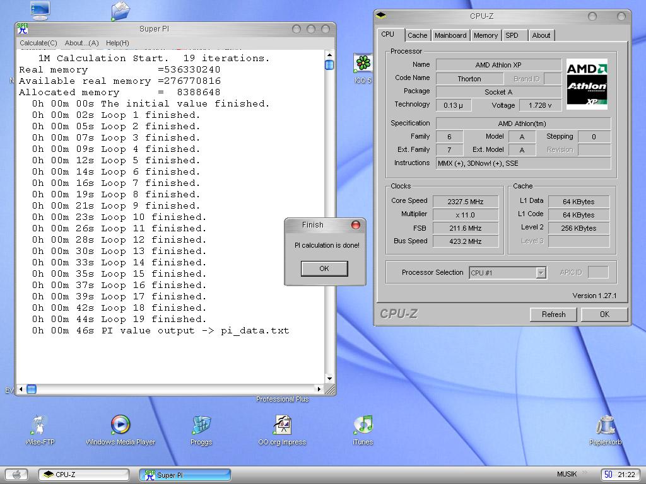This screenshot has height=484, width=646.
Task: Click the Super PI vertical scrollbar thumb
Action: point(329,65)
